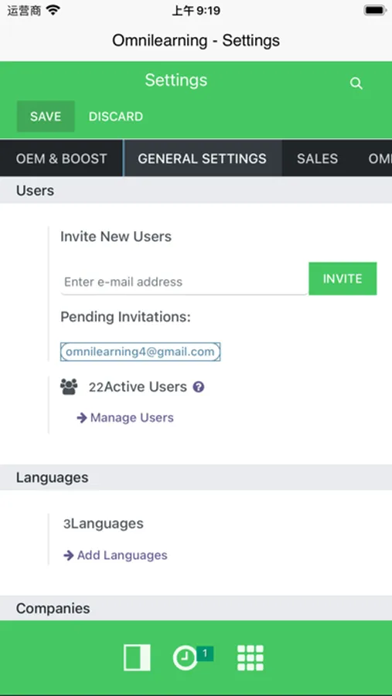Open pending invitation omnilearning4@gmail.com
This screenshot has height=696, width=392.
(140, 352)
